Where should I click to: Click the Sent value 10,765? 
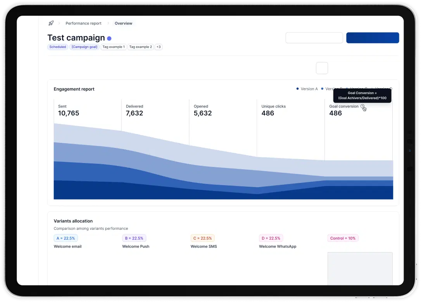coord(69,113)
